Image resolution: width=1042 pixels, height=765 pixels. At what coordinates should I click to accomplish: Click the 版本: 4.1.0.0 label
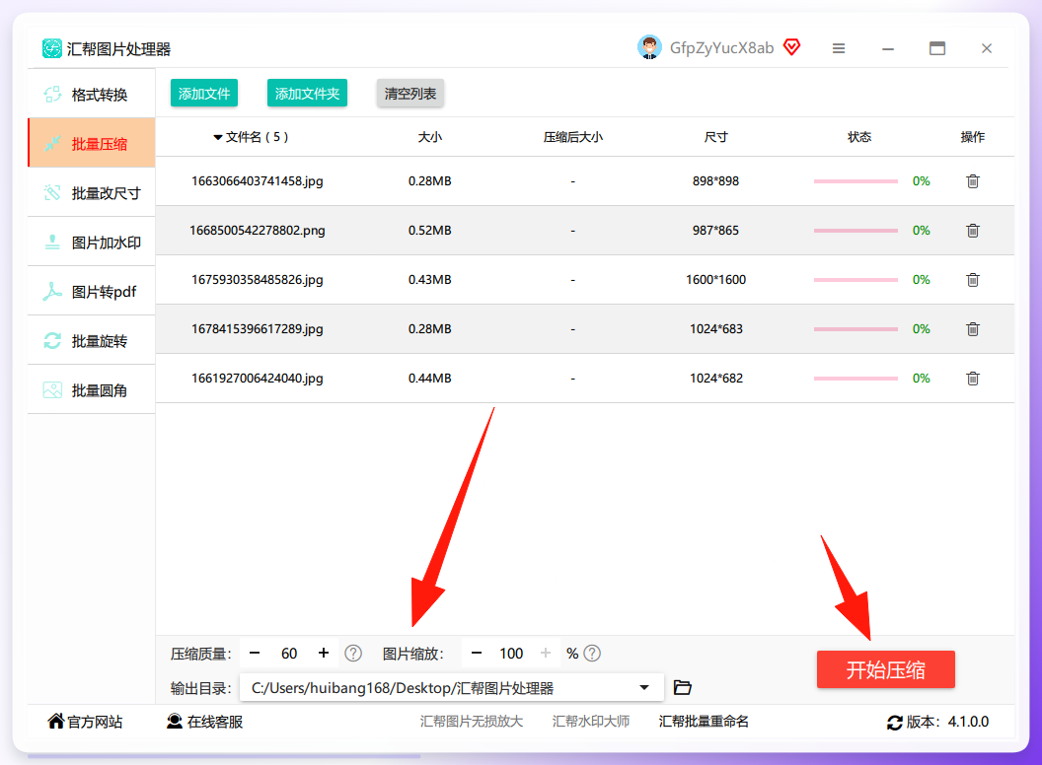click(947, 722)
